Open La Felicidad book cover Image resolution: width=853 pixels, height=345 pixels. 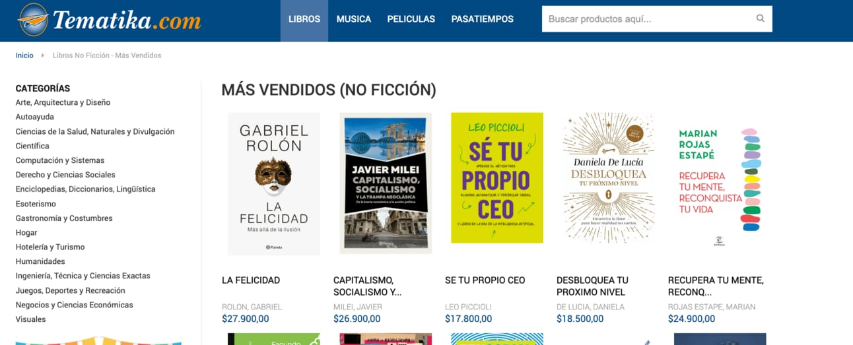click(274, 184)
